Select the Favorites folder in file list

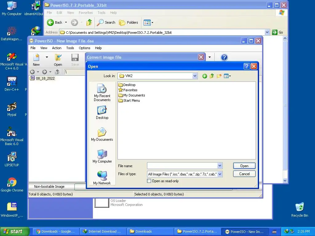tap(128, 90)
